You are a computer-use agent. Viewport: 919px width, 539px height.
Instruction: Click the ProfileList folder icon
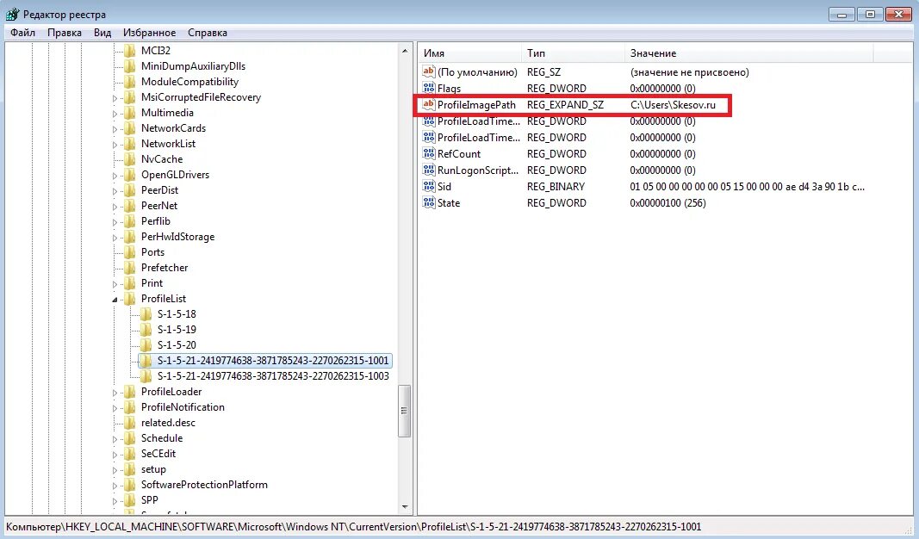[129, 298]
